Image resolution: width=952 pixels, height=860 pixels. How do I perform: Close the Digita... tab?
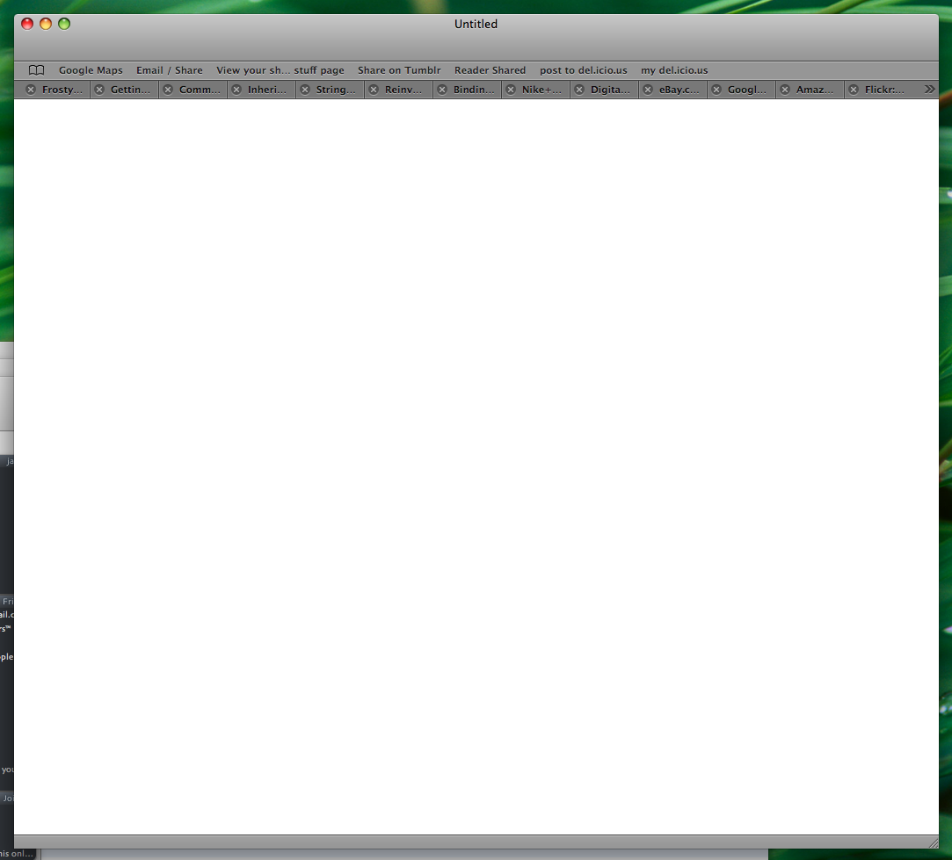coord(579,90)
